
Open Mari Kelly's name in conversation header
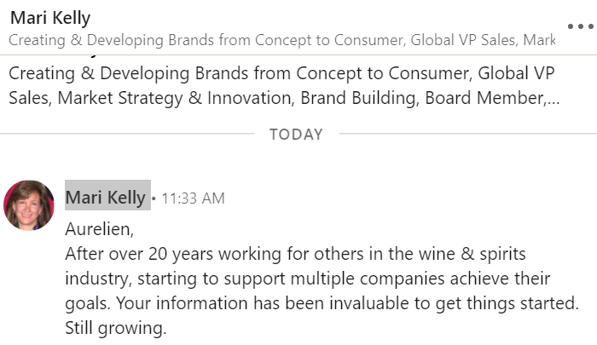[50, 18]
